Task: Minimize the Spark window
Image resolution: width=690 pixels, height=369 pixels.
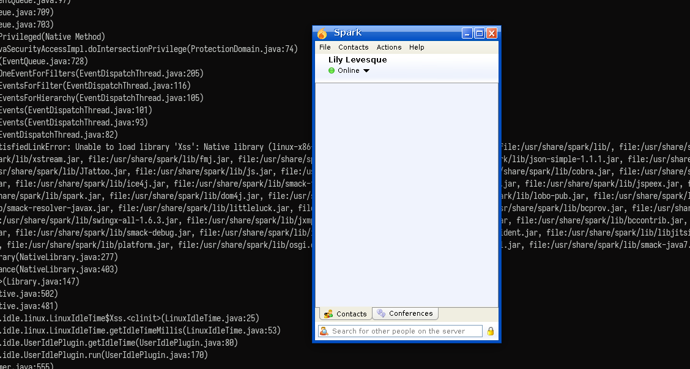Action: coord(467,33)
